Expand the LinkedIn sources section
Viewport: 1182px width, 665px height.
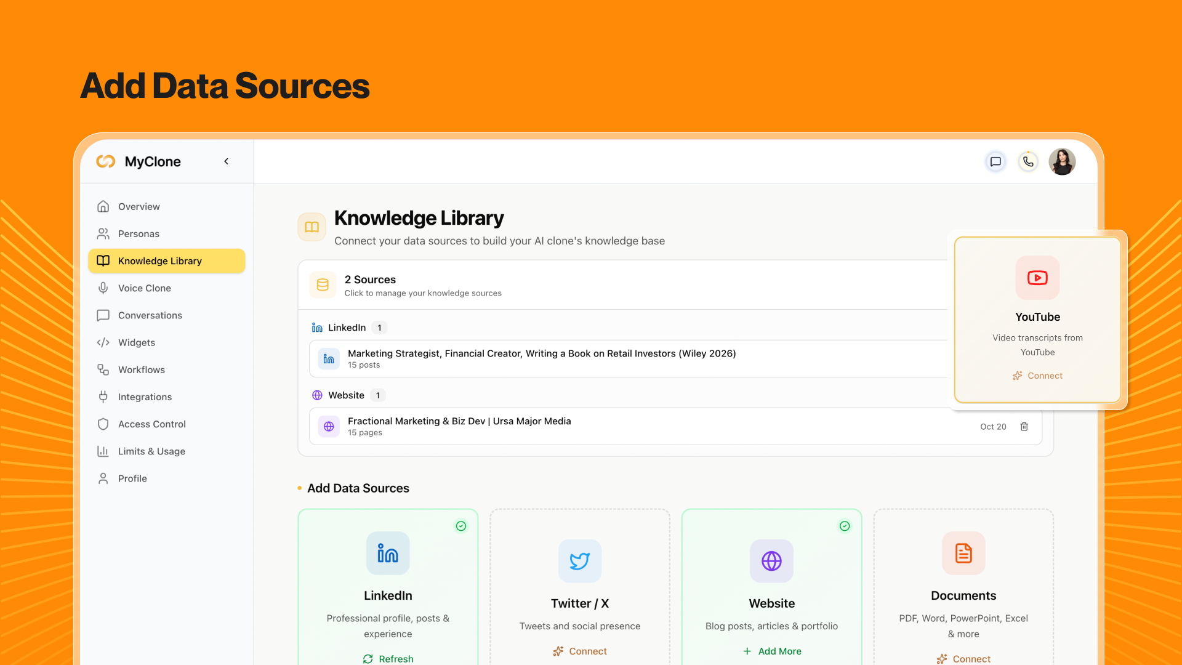[x=348, y=328]
